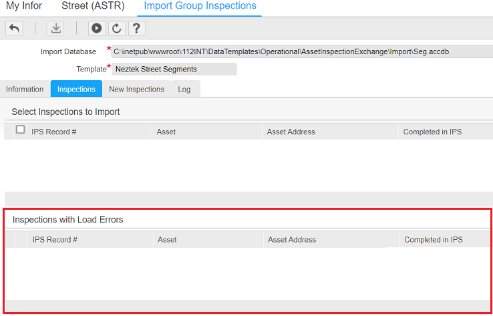Open the Street (ASTR) tab
The height and width of the screenshot is (316, 493).
92,6
